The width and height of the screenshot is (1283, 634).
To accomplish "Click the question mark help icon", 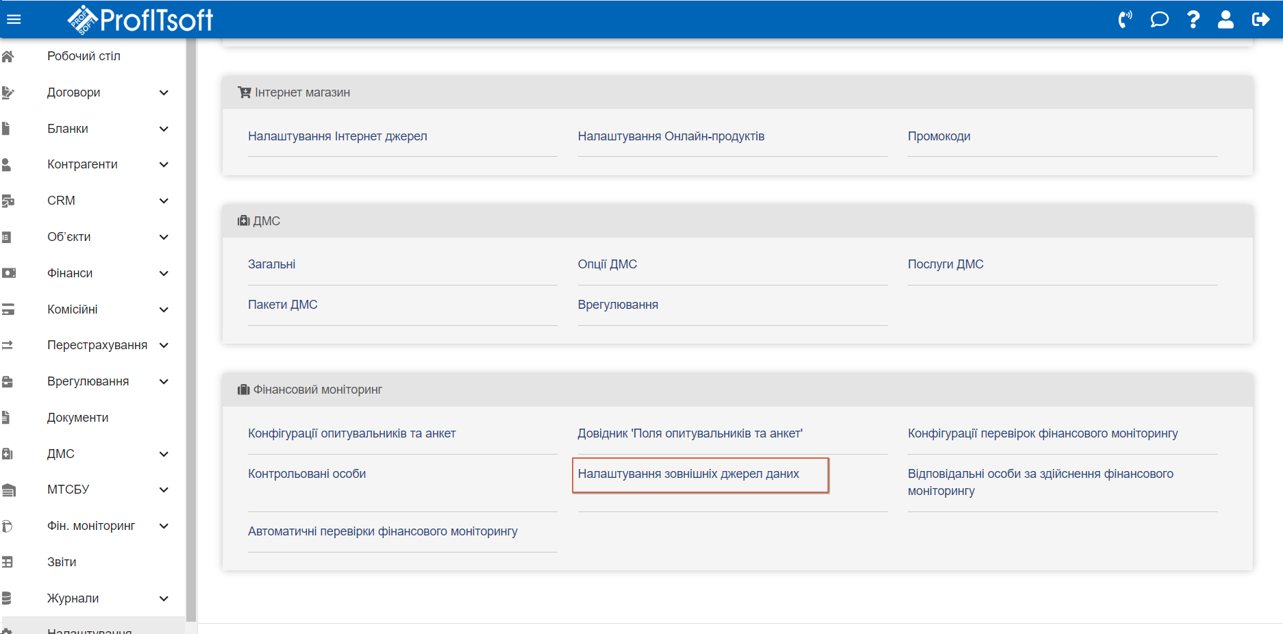I will point(1193,19).
